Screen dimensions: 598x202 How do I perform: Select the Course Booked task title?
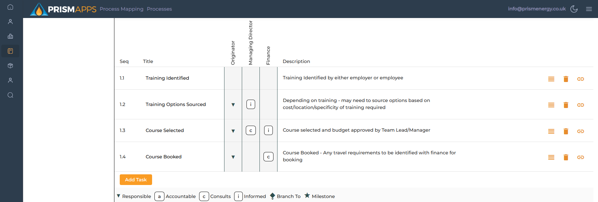(163, 157)
